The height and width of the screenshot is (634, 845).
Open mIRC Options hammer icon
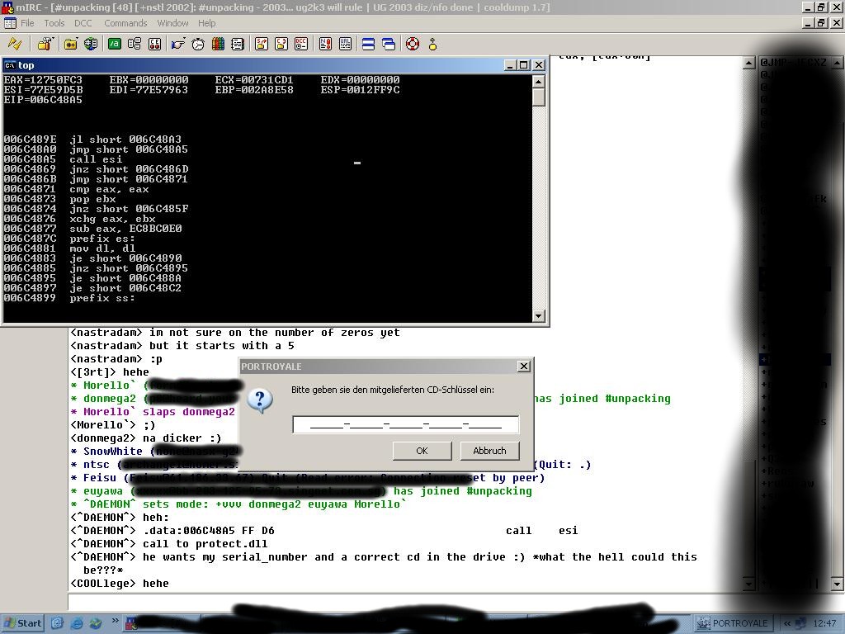pyautogui.click(x=45, y=44)
